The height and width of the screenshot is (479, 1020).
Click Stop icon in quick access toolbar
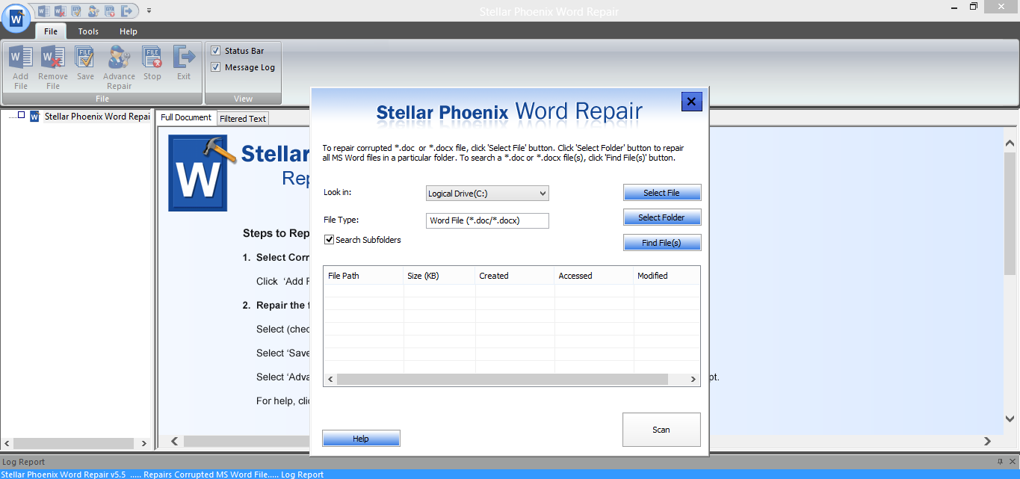(x=110, y=10)
